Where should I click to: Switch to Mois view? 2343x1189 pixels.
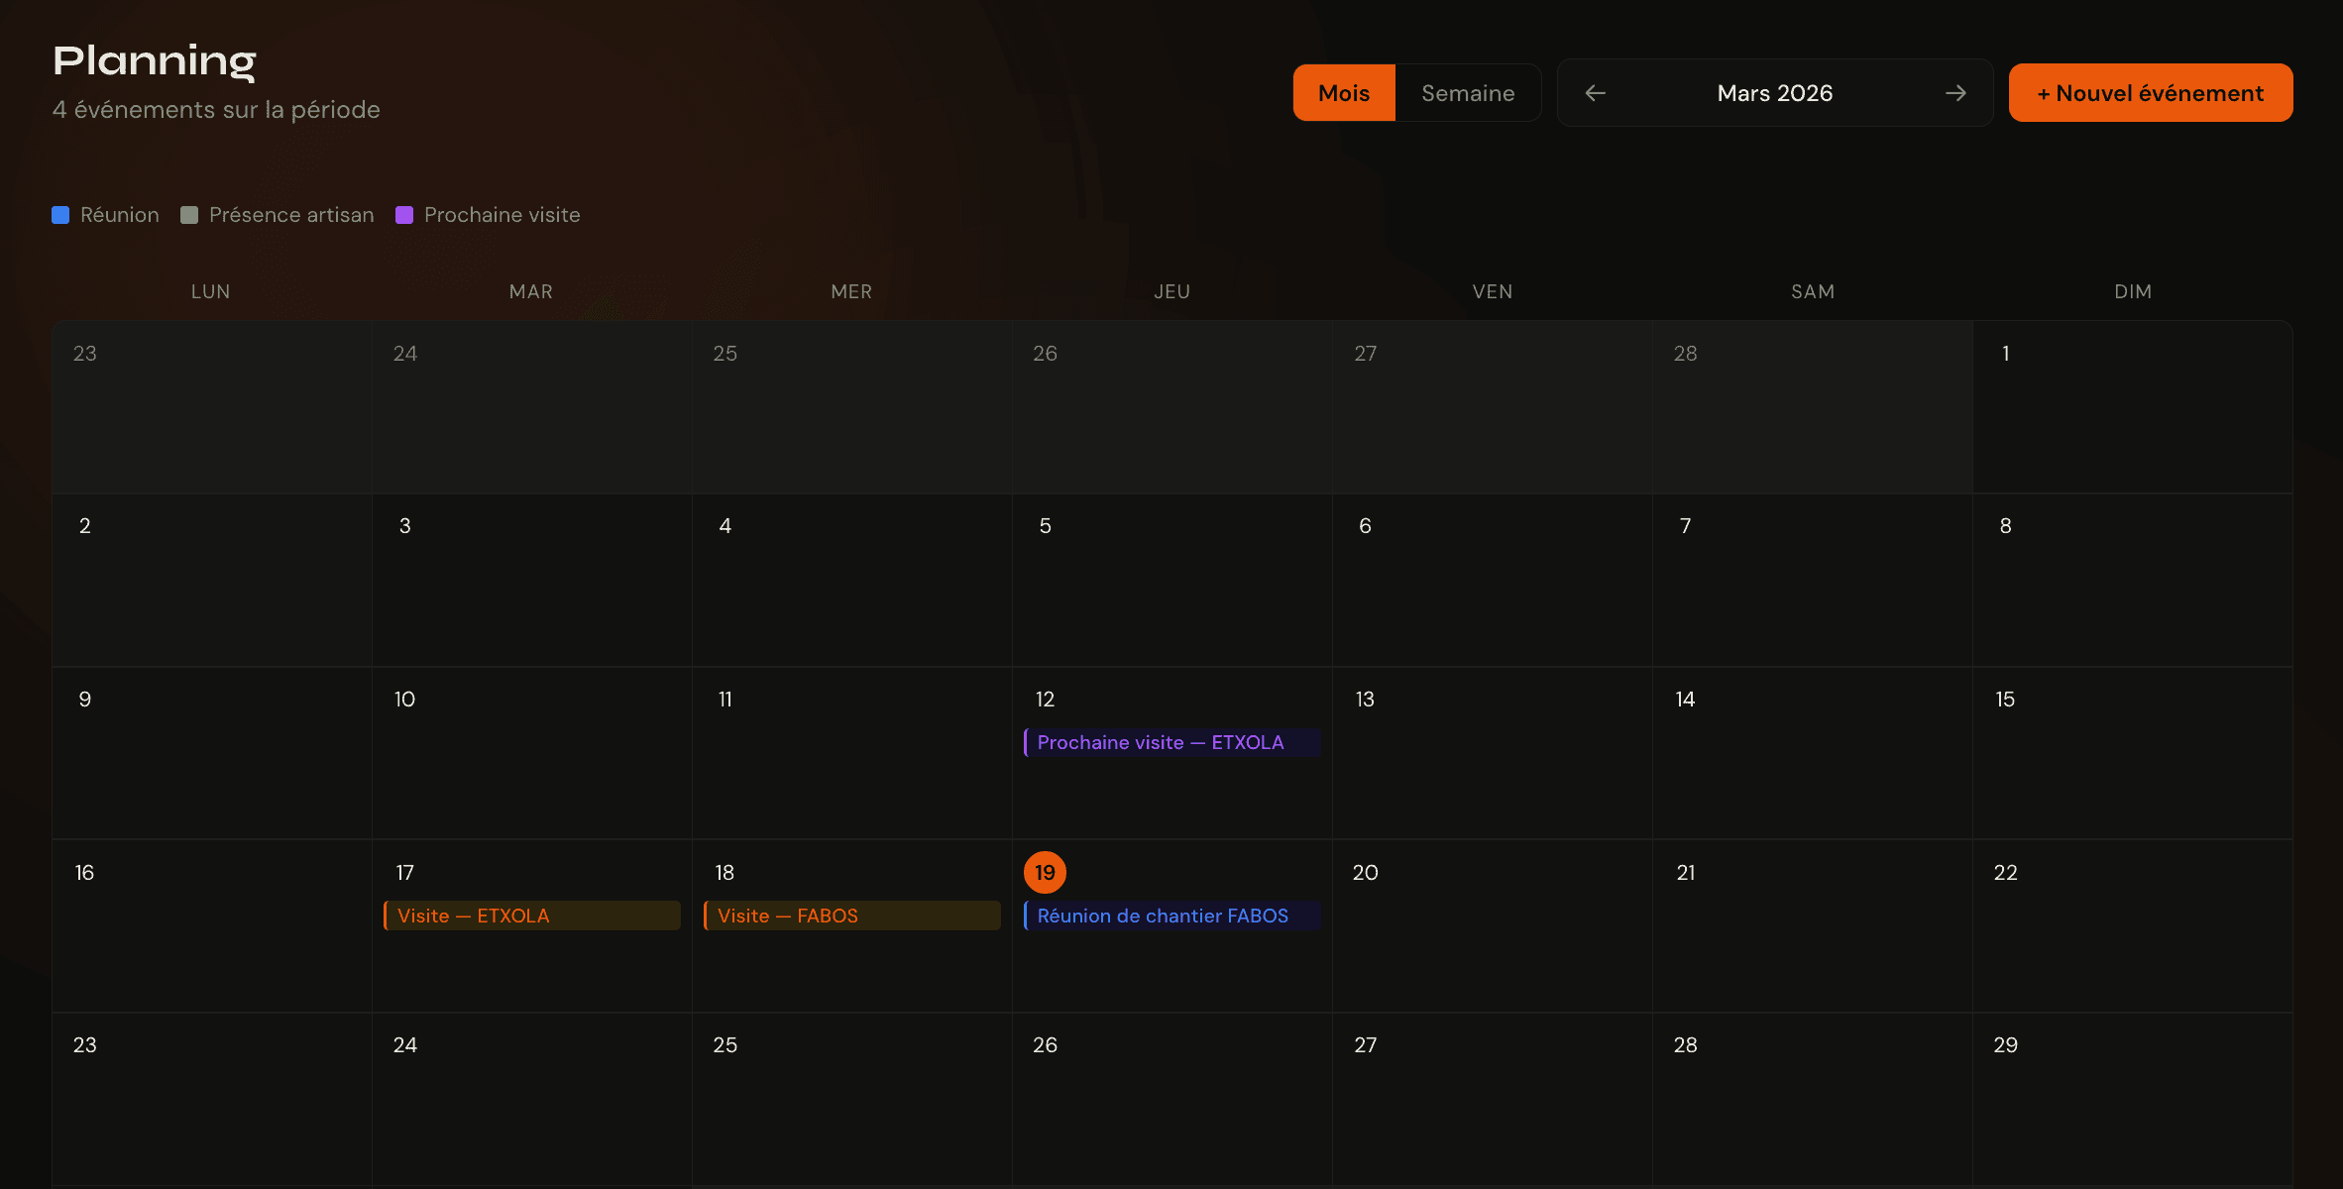1344,93
